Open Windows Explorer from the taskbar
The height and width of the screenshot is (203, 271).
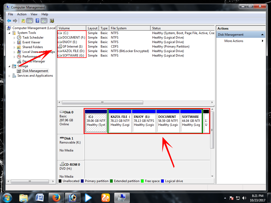pyautogui.click(x=24, y=198)
